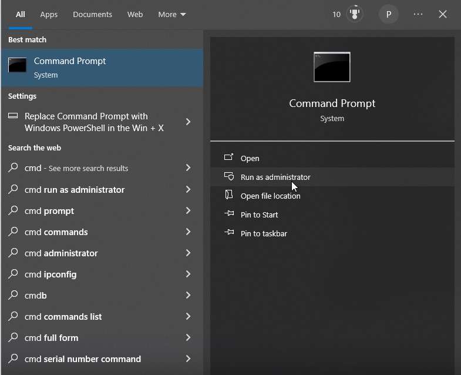This screenshot has width=461, height=375.
Task: Click search icon beside 'cmd - See more'
Action: 13,168
